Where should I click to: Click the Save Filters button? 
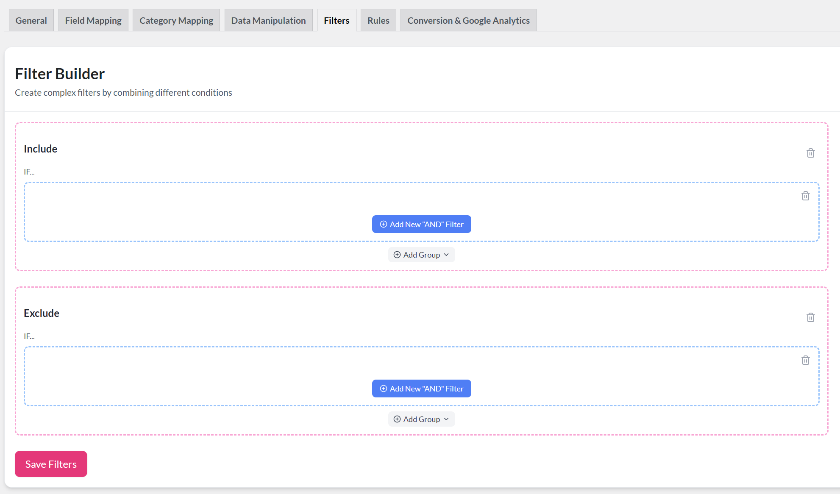point(51,464)
